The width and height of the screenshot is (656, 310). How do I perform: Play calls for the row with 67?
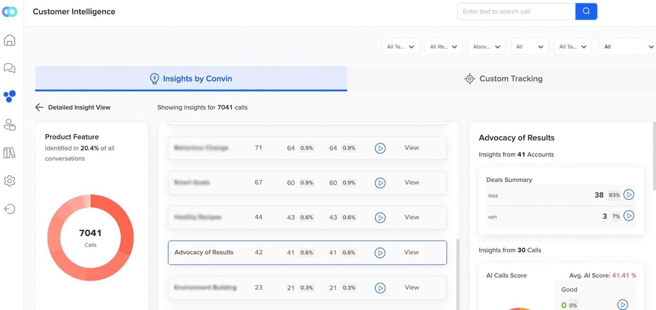coord(380,183)
